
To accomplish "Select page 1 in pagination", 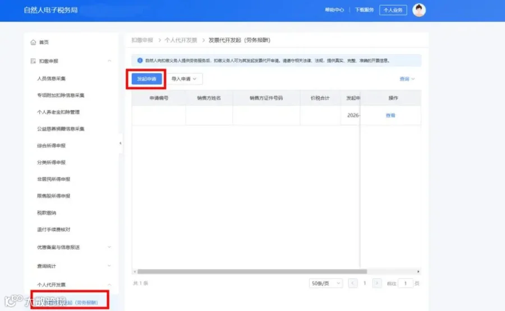I will coord(365,283).
